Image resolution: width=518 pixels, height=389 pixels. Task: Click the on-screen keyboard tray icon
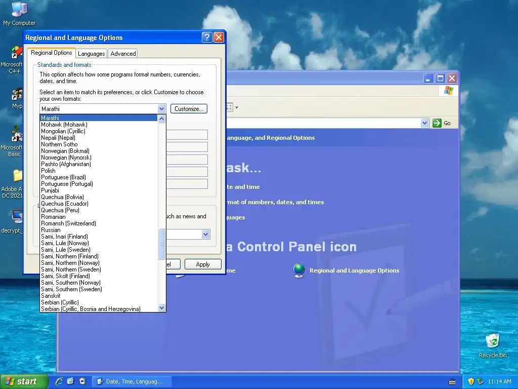(x=453, y=382)
